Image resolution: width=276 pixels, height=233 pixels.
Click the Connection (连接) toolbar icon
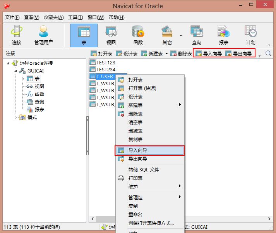click(17, 35)
